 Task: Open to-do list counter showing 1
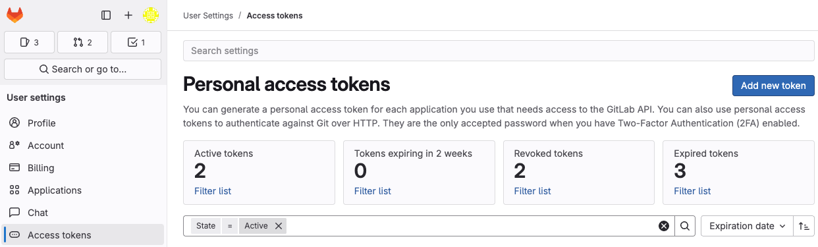136,42
